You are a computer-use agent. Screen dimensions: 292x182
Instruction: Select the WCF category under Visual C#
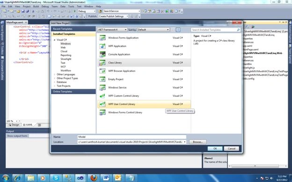pyautogui.click(x=63, y=67)
